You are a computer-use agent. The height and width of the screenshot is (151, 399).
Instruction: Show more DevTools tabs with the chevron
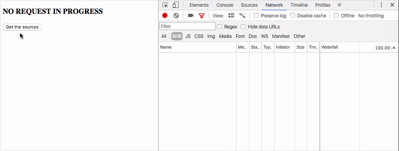click(339, 5)
